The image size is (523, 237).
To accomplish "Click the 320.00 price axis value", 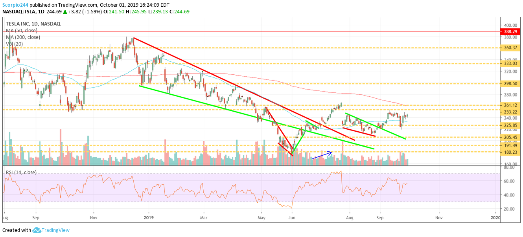I will tap(511, 72).
